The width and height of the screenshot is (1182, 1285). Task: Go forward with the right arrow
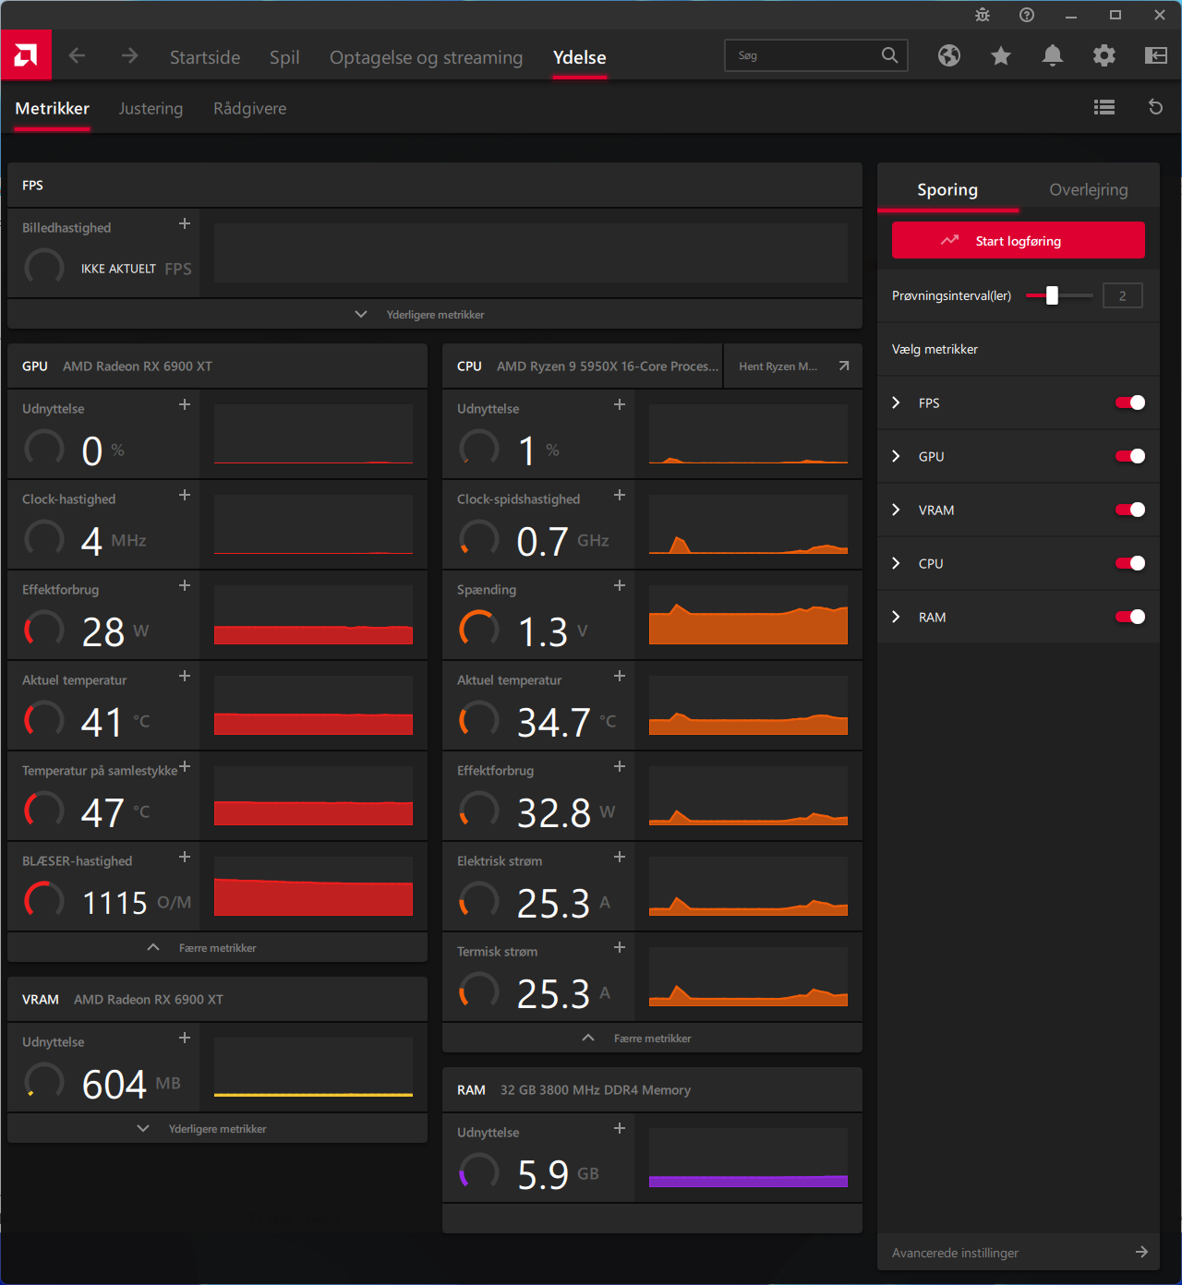click(x=129, y=56)
